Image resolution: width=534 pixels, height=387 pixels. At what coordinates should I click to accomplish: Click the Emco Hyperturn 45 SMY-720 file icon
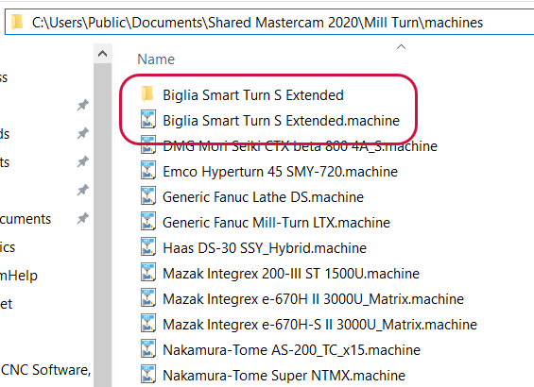click(x=148, y=171)
